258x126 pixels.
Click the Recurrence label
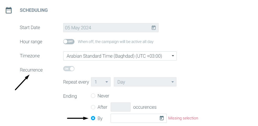tap(31, 70)
